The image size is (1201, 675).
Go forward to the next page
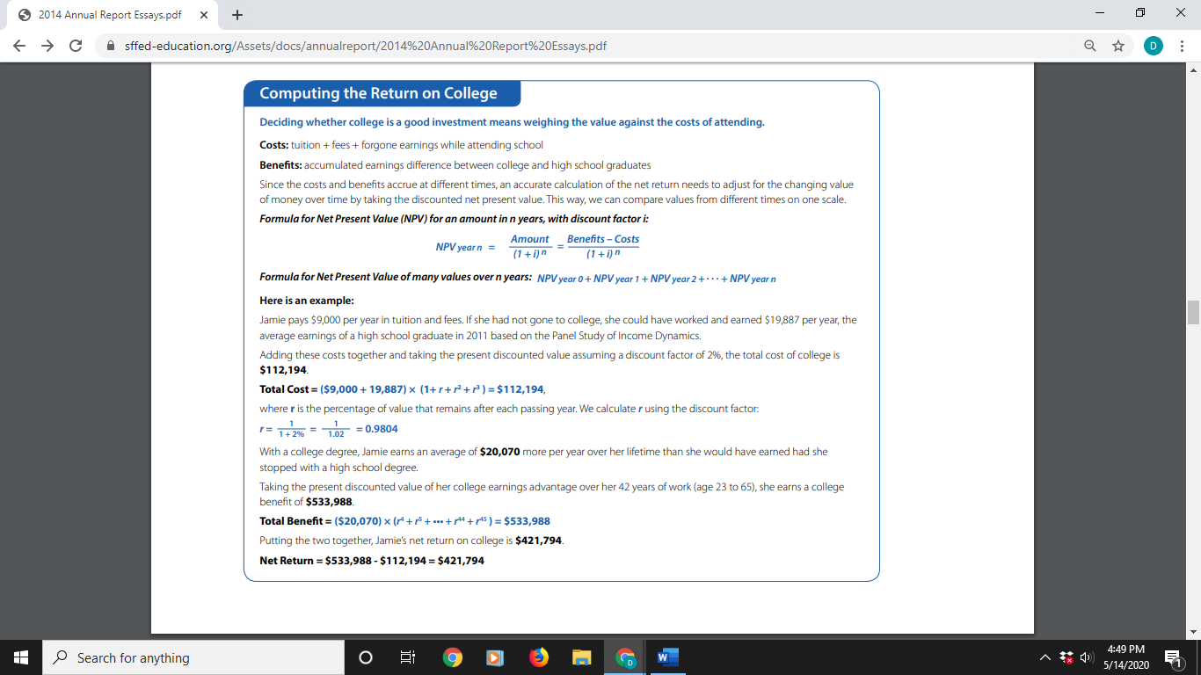coord(47,46)
